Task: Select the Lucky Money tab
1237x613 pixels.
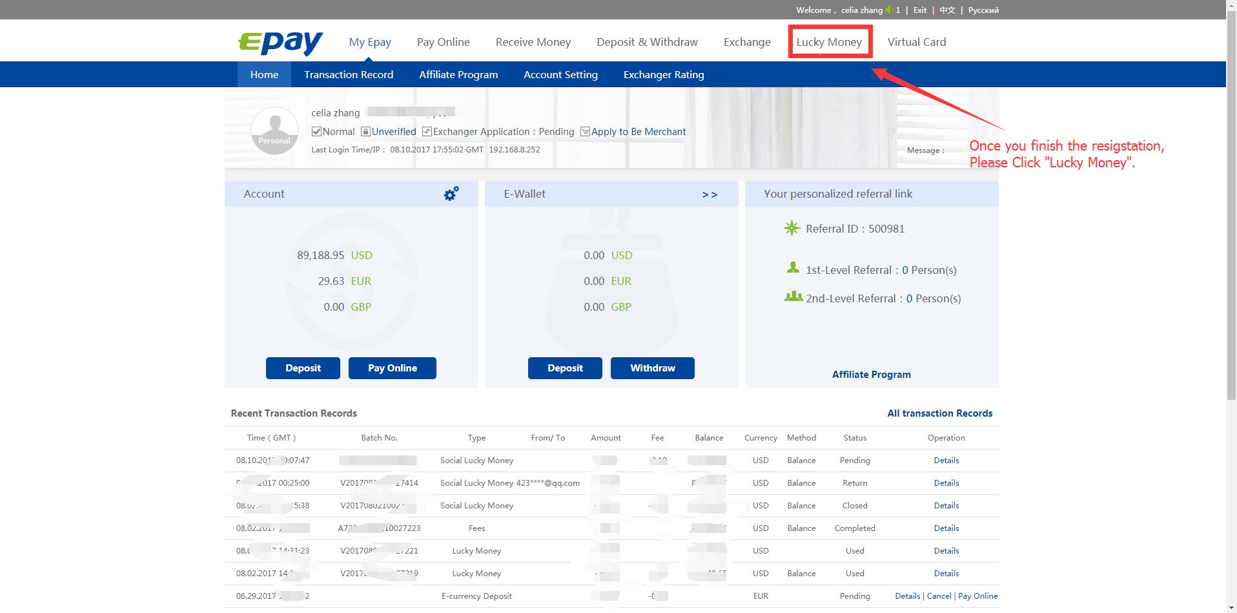Action: tap(829, 42)
